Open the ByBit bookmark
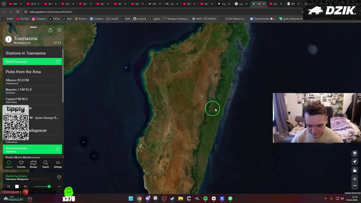361x203 pixels. point(126,19)
